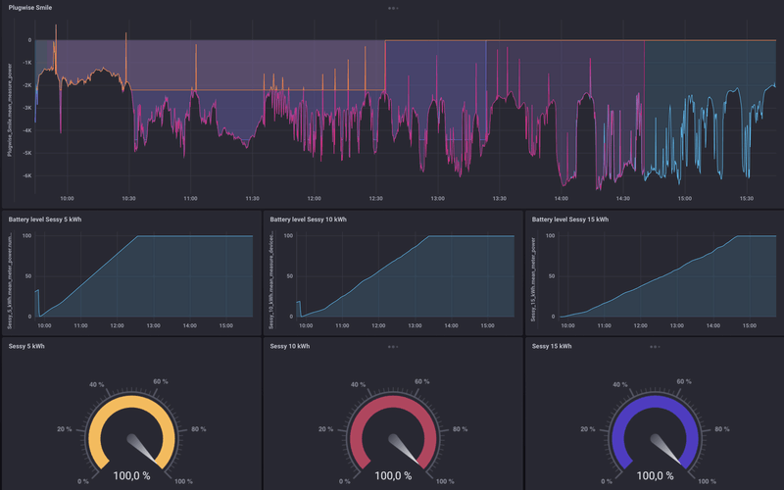Open the Plugwise Smile panel options dots
This screenshot has width=784, height=490.
tap(393, 8)
